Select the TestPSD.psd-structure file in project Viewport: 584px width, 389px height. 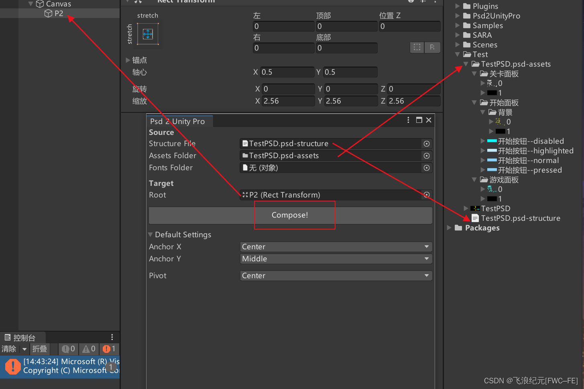click(520, 218)
